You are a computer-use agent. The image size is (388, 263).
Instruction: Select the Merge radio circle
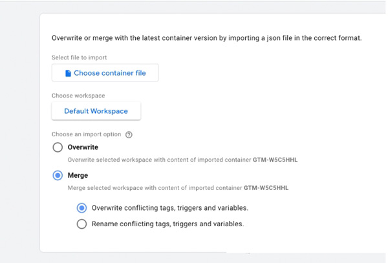click(x=58, y=175)
